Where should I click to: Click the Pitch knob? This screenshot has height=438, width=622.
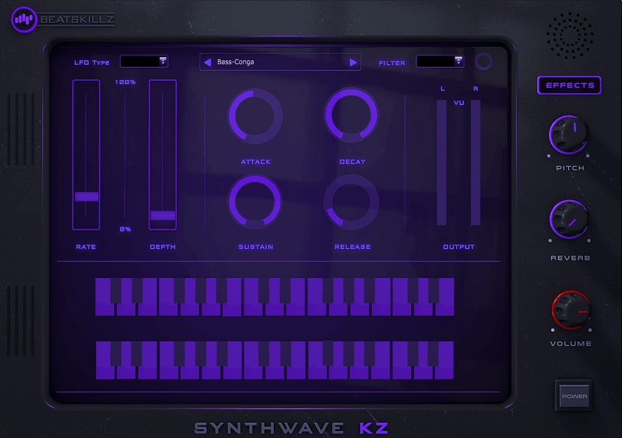569,134
